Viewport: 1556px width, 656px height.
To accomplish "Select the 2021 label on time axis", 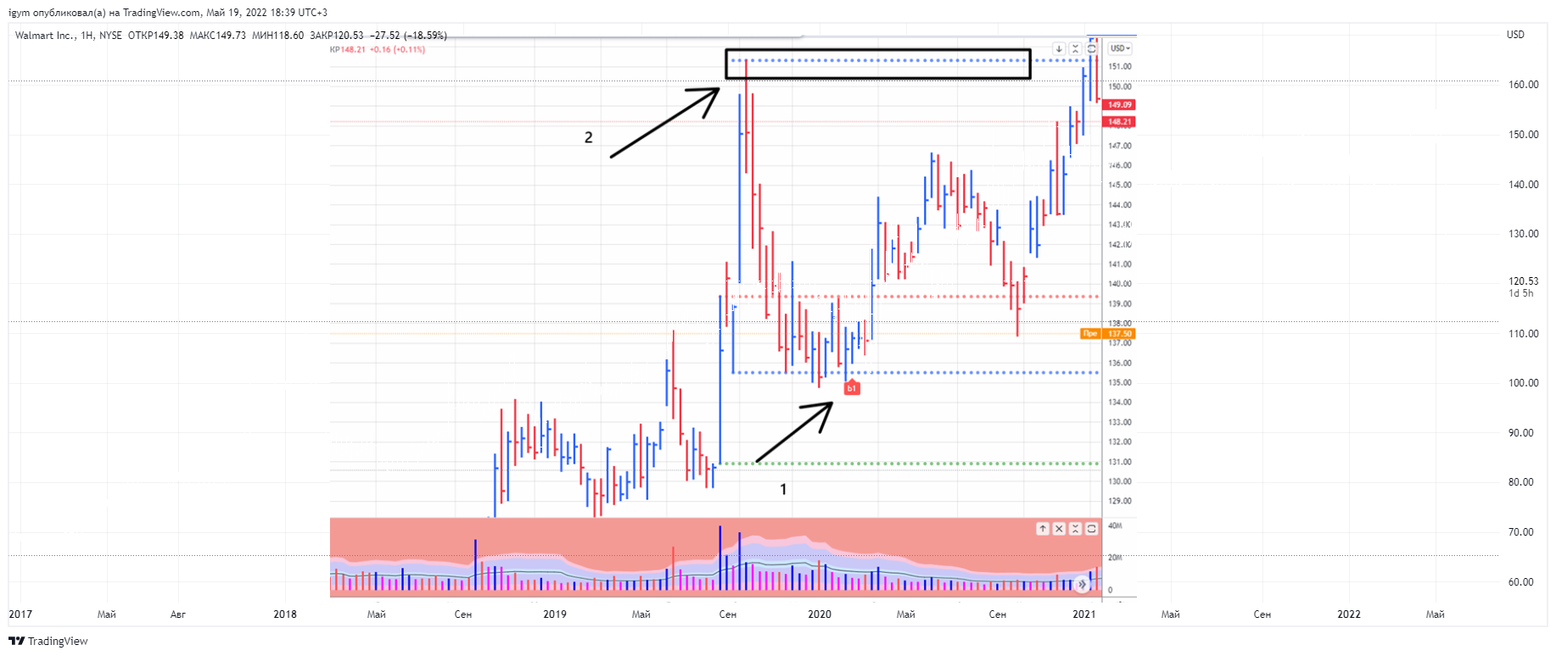I will click(1084, 614).
